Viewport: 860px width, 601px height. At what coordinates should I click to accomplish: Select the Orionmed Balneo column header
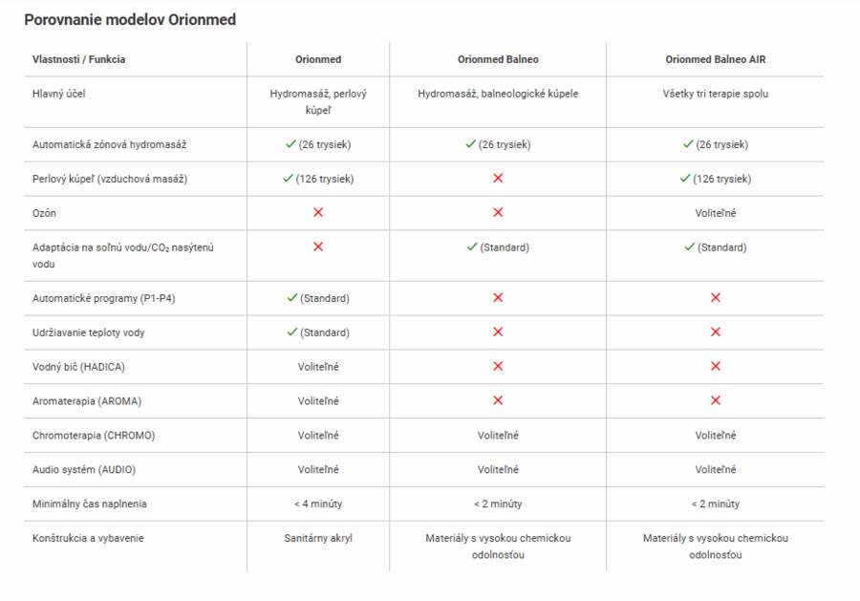pos(498,59)
